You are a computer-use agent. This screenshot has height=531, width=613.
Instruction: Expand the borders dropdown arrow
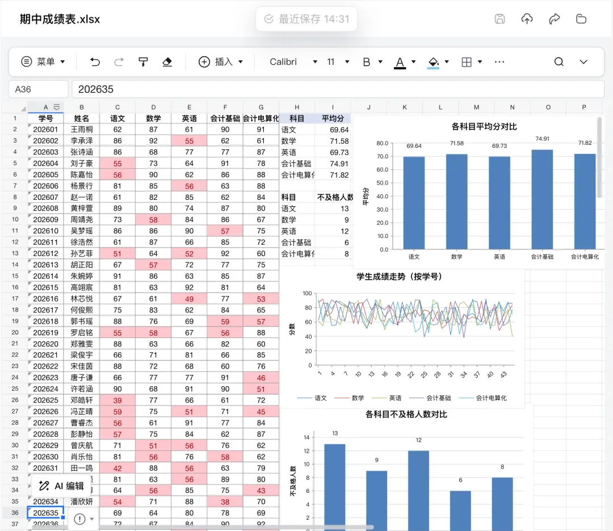[480, 62]
